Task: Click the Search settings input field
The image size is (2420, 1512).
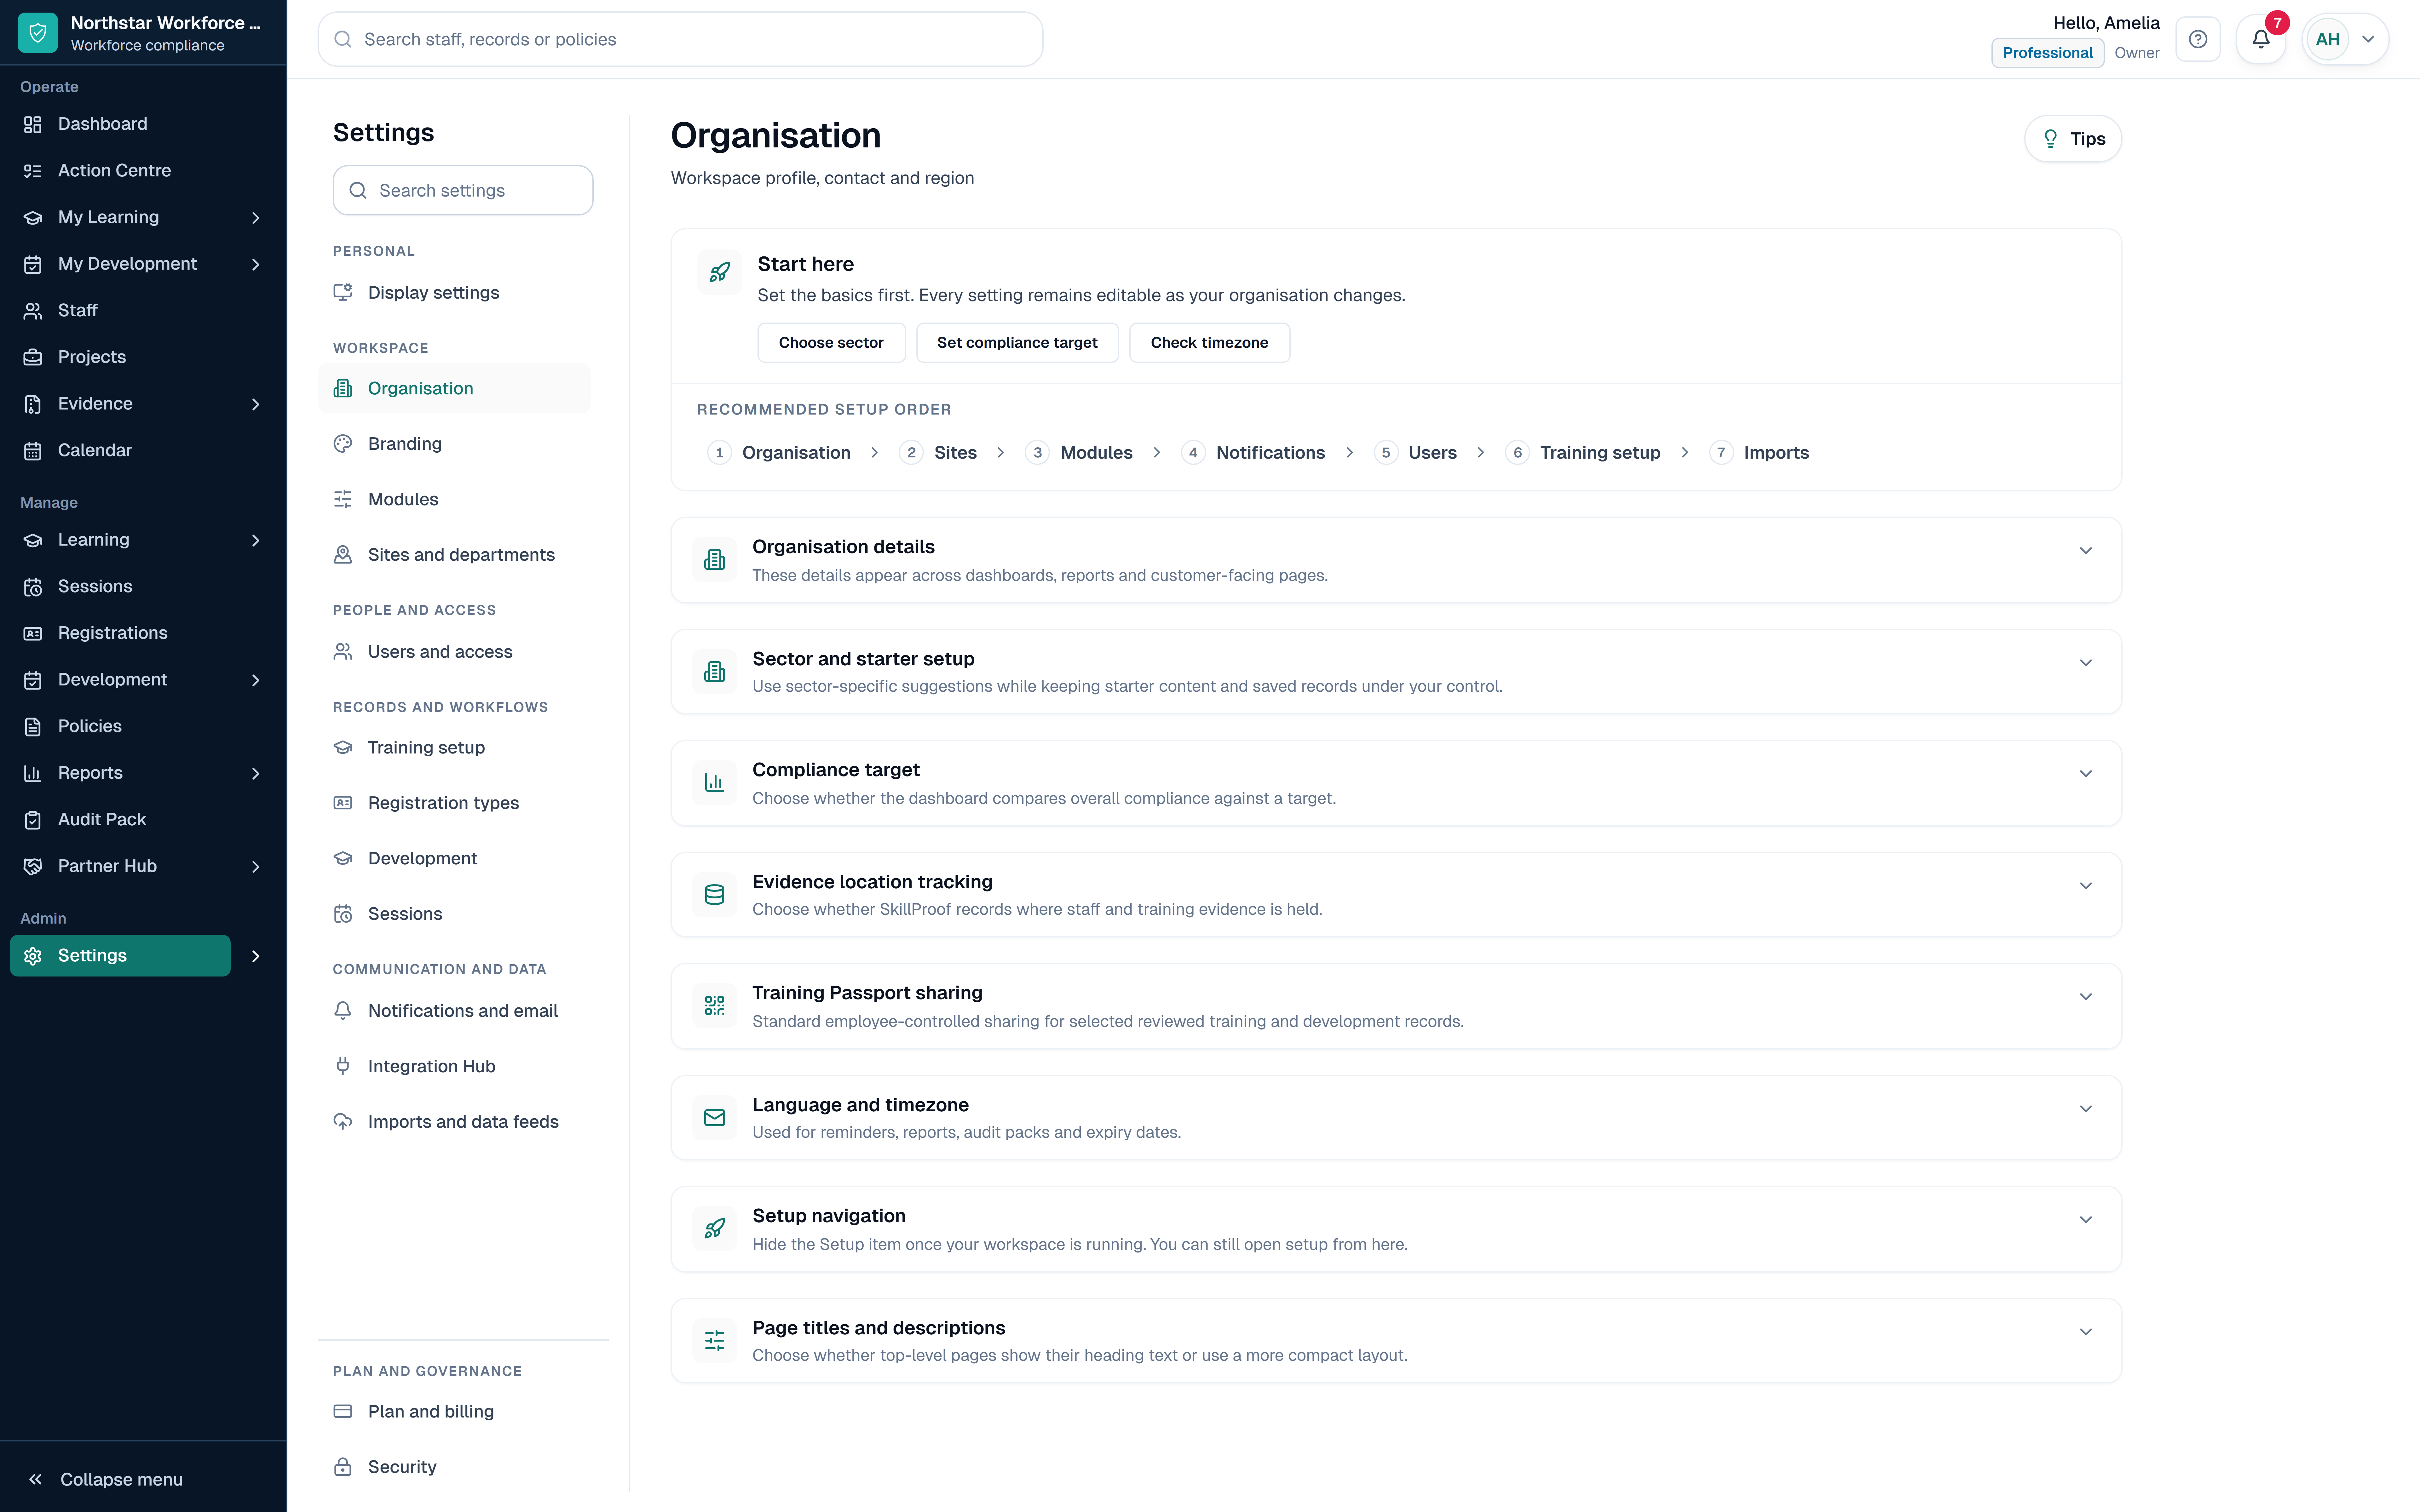Action: (463, 190)
